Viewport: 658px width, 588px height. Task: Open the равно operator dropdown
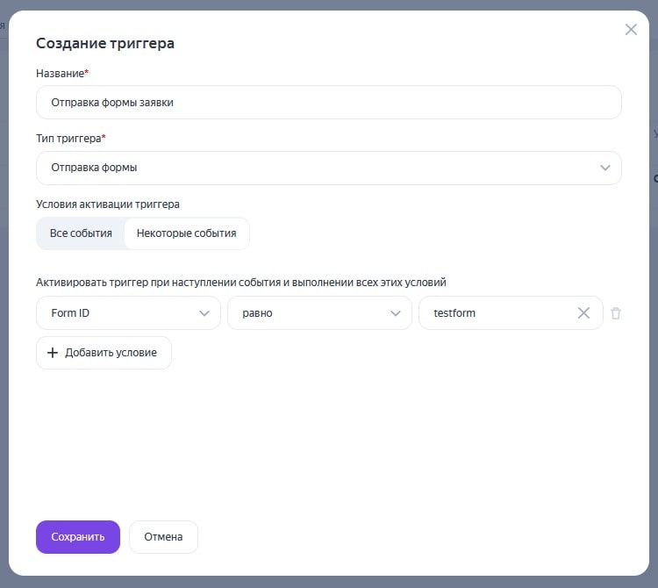(x=319, y=313)
